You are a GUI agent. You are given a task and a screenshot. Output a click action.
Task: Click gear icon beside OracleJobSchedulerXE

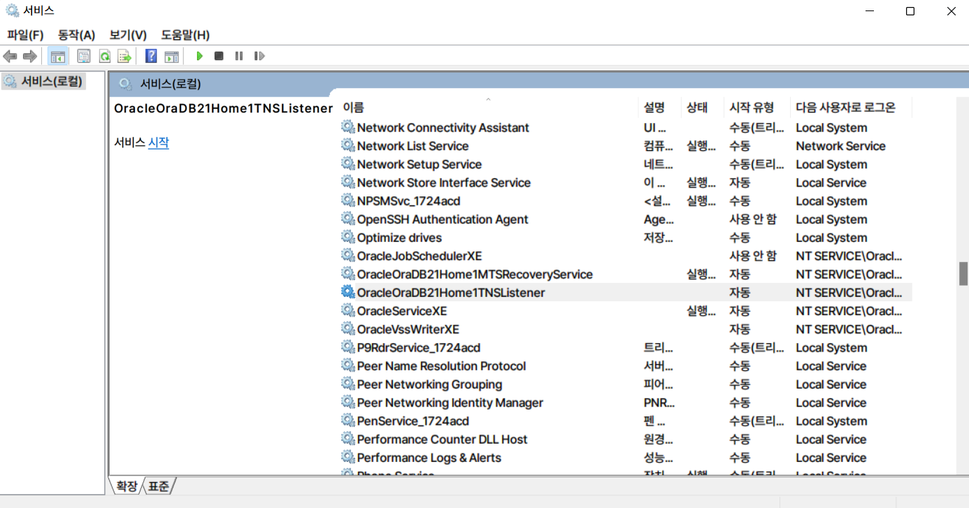tap(347, 256)
